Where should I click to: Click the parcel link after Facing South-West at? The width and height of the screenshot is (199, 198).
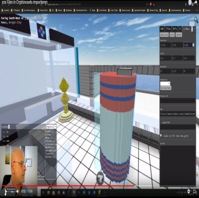(x=33, y=18)
